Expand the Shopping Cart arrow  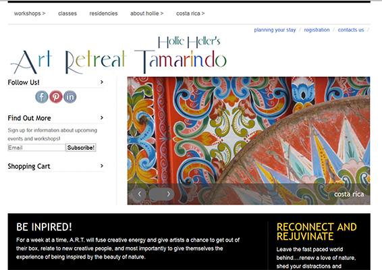coord(102,165)
